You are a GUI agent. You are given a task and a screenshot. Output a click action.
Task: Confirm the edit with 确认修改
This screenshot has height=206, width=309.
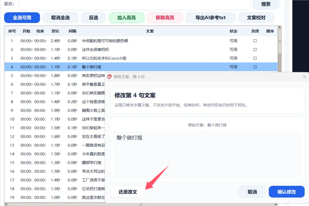click(286, 192)
